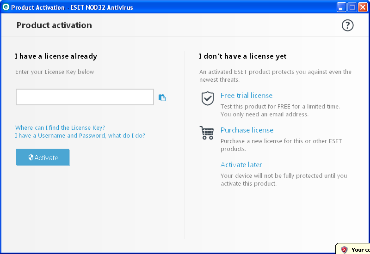Select Activate later
Image resolution: width=370 pixels, height=254 pixels.
(241, 165)
